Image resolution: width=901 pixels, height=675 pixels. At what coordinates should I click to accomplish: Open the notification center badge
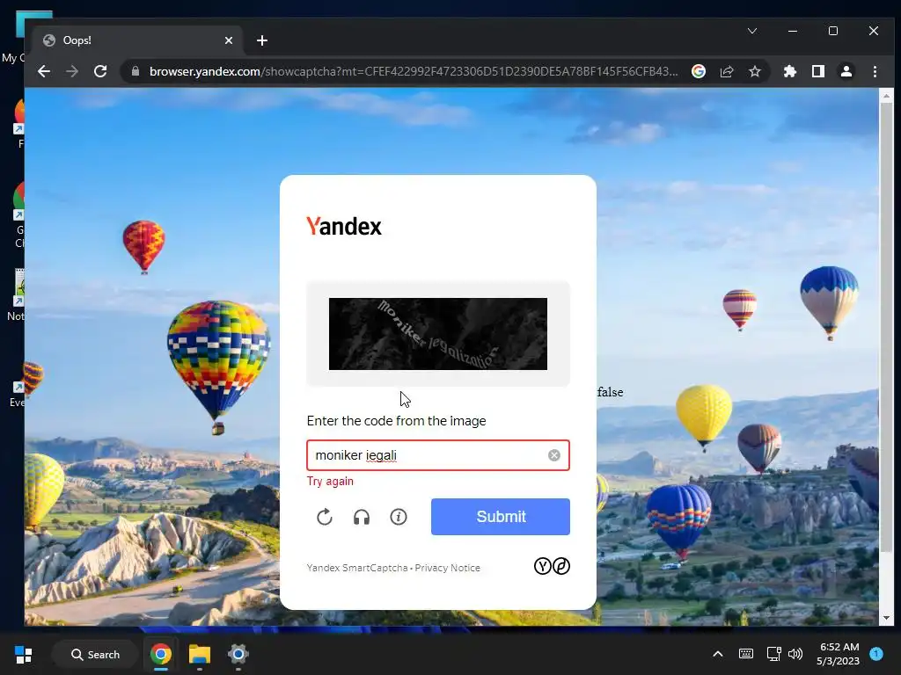(876, 654)
